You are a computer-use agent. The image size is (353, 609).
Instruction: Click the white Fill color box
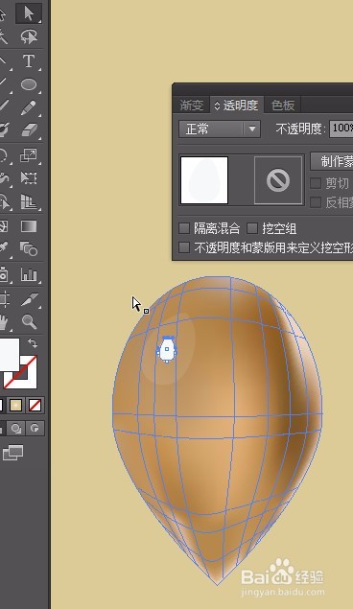[9, 354]
